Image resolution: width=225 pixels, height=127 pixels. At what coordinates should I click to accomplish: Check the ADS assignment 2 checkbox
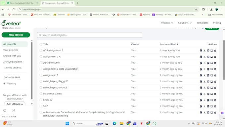(41, 50)
